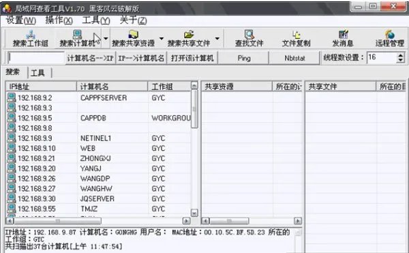This screenshot has width=409, height=253.
Task: Click the Send Message (发消息) toolbar icon
Action: pyautogui.click(x=343, y=34)
